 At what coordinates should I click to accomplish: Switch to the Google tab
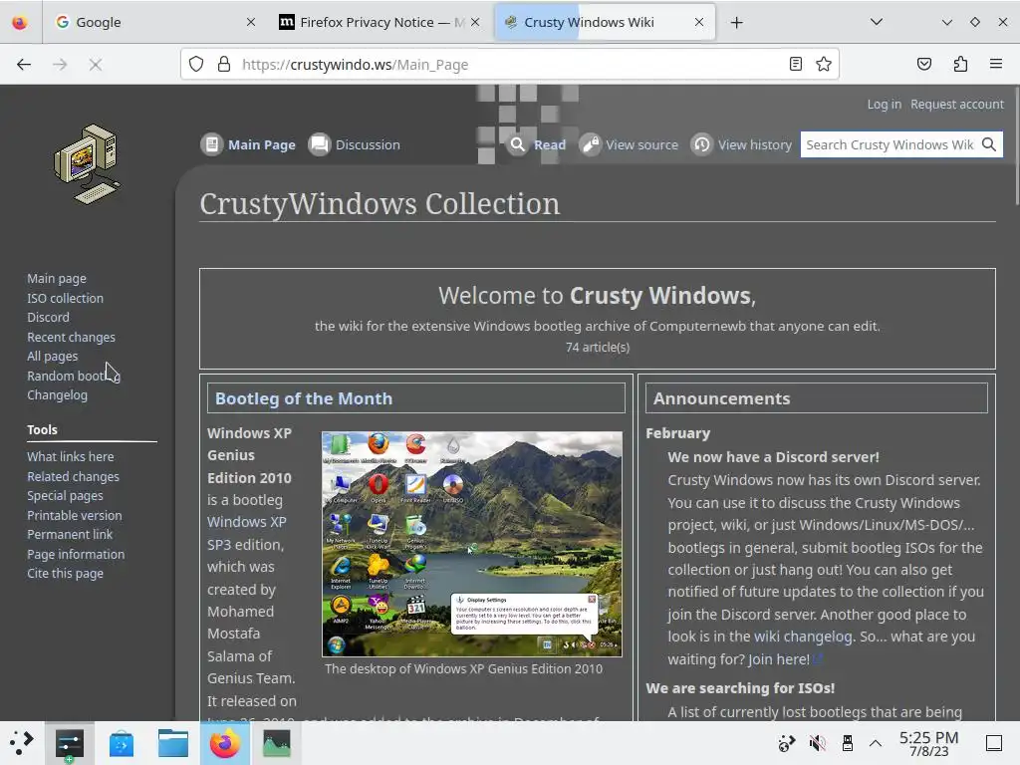tap(153, 22)
